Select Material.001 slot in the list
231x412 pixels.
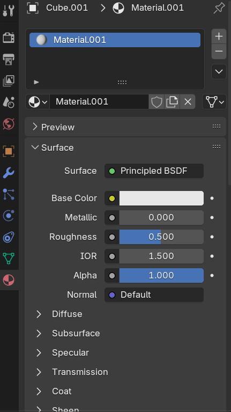coord(115,40)
